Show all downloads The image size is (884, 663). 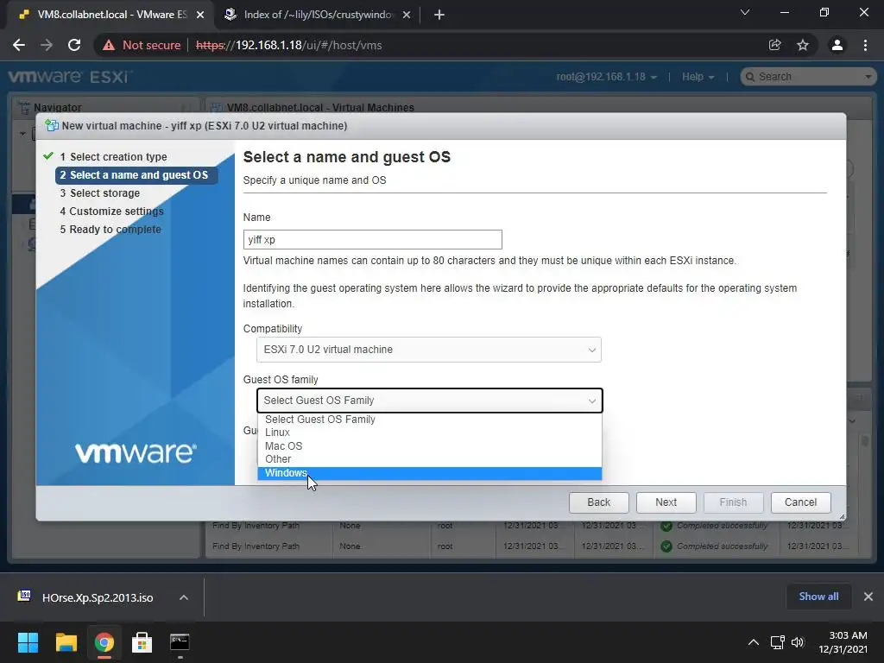point(818,597)
